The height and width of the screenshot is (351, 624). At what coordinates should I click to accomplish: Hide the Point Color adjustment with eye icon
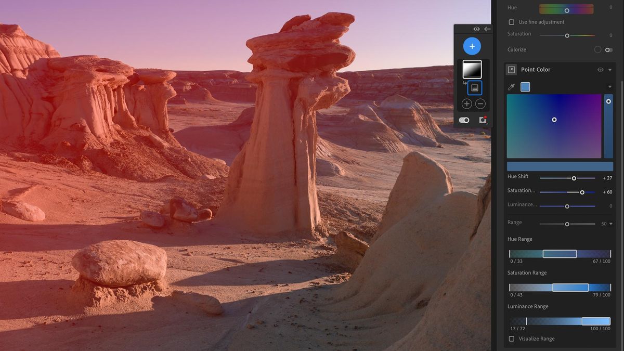[600, 69]
